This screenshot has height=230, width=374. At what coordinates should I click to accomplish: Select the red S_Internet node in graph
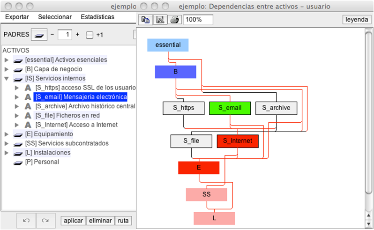click(238, 141)
